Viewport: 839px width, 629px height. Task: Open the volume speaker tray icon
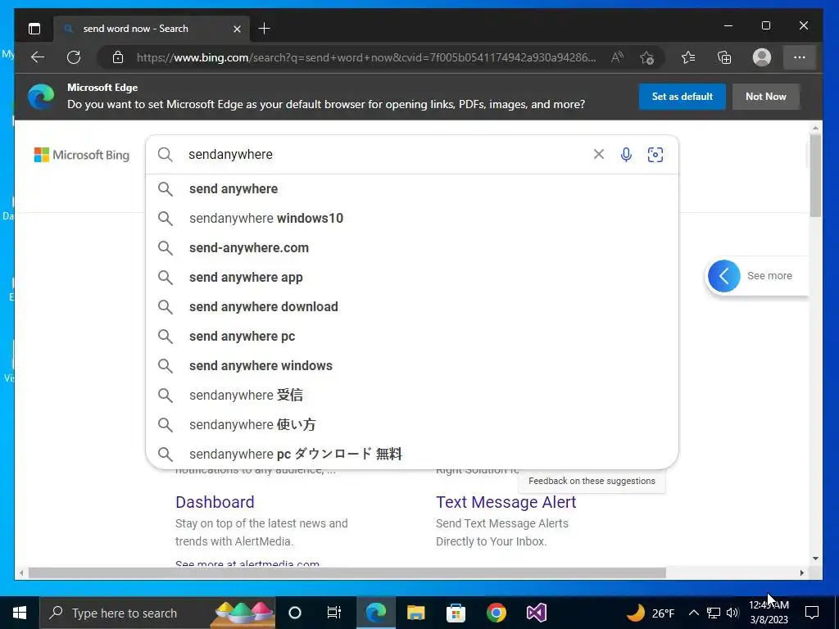[x=732, y=613]
